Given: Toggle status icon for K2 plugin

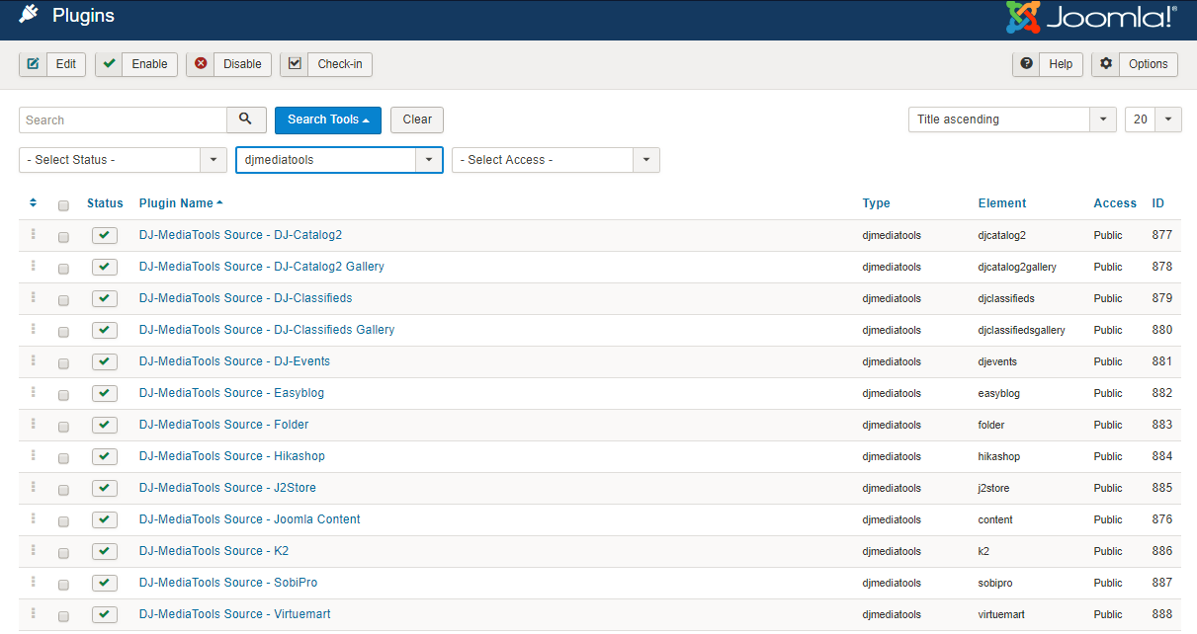Looking at the screenshot, I should [105, 551].
